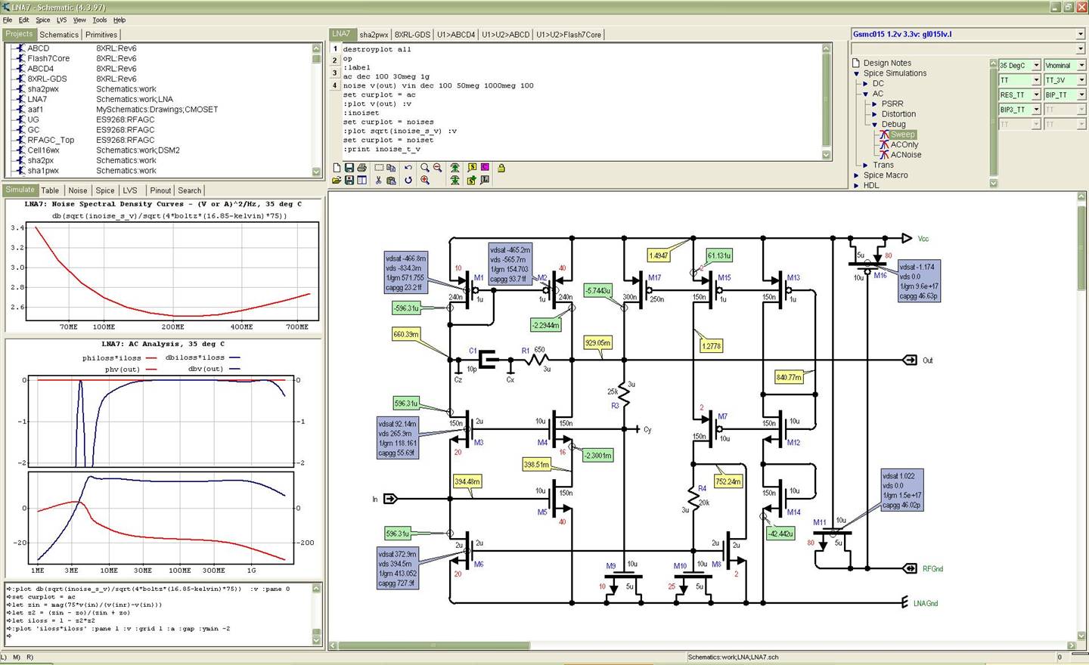
Task: Click the undo arrow icon
Action: tap(408, 168)
